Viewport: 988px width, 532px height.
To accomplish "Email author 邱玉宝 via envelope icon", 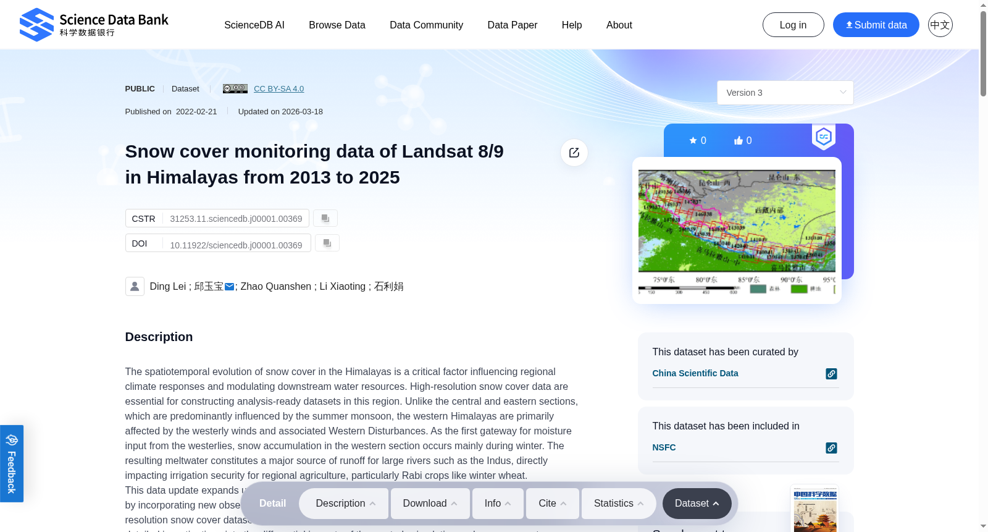I will 229,287.
